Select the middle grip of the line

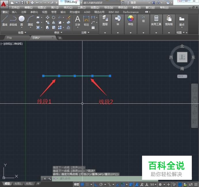pyautogui.click(x=75, y=76)
